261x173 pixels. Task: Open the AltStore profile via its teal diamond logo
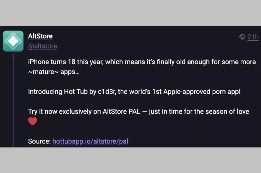click(x=13, y=41)
